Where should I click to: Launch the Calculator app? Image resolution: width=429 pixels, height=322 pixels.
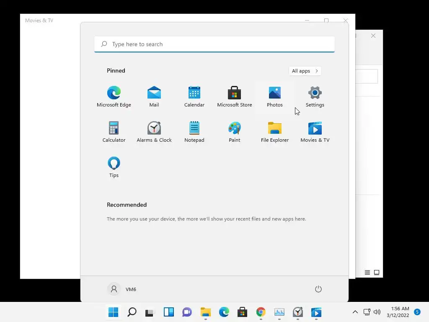(x=114, y=132)
